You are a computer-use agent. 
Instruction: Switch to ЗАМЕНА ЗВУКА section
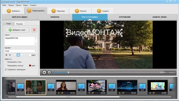(x=159, y=17)
